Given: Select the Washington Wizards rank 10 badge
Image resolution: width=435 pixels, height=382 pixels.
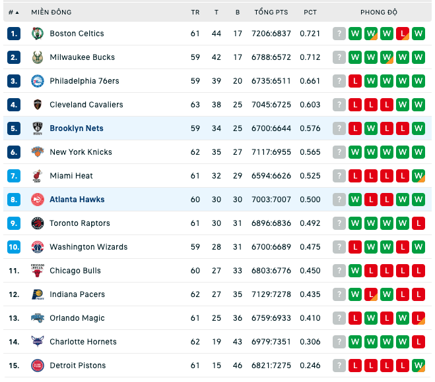Looking at the screenshot, I should pos(14,247).
